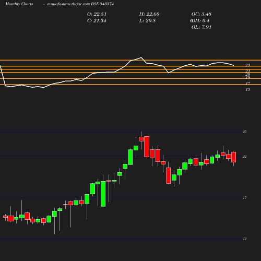Screen dimensions: 261x261
Task: Select the open value O: 22.51
Action: click(97, 14)
